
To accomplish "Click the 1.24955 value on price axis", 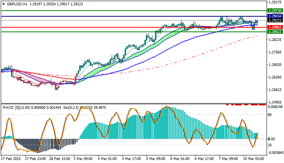I will click(275, 102).
